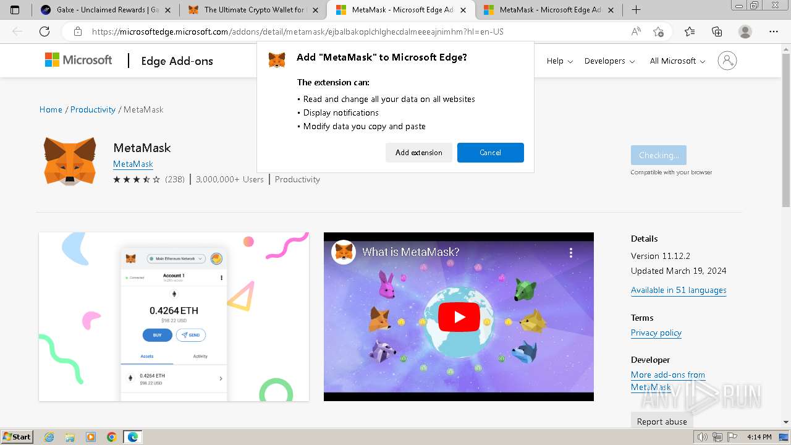This screenshot has width=791, height=445.
Task: Click Edge icon in taskbar
Action: tap(132, 437)
